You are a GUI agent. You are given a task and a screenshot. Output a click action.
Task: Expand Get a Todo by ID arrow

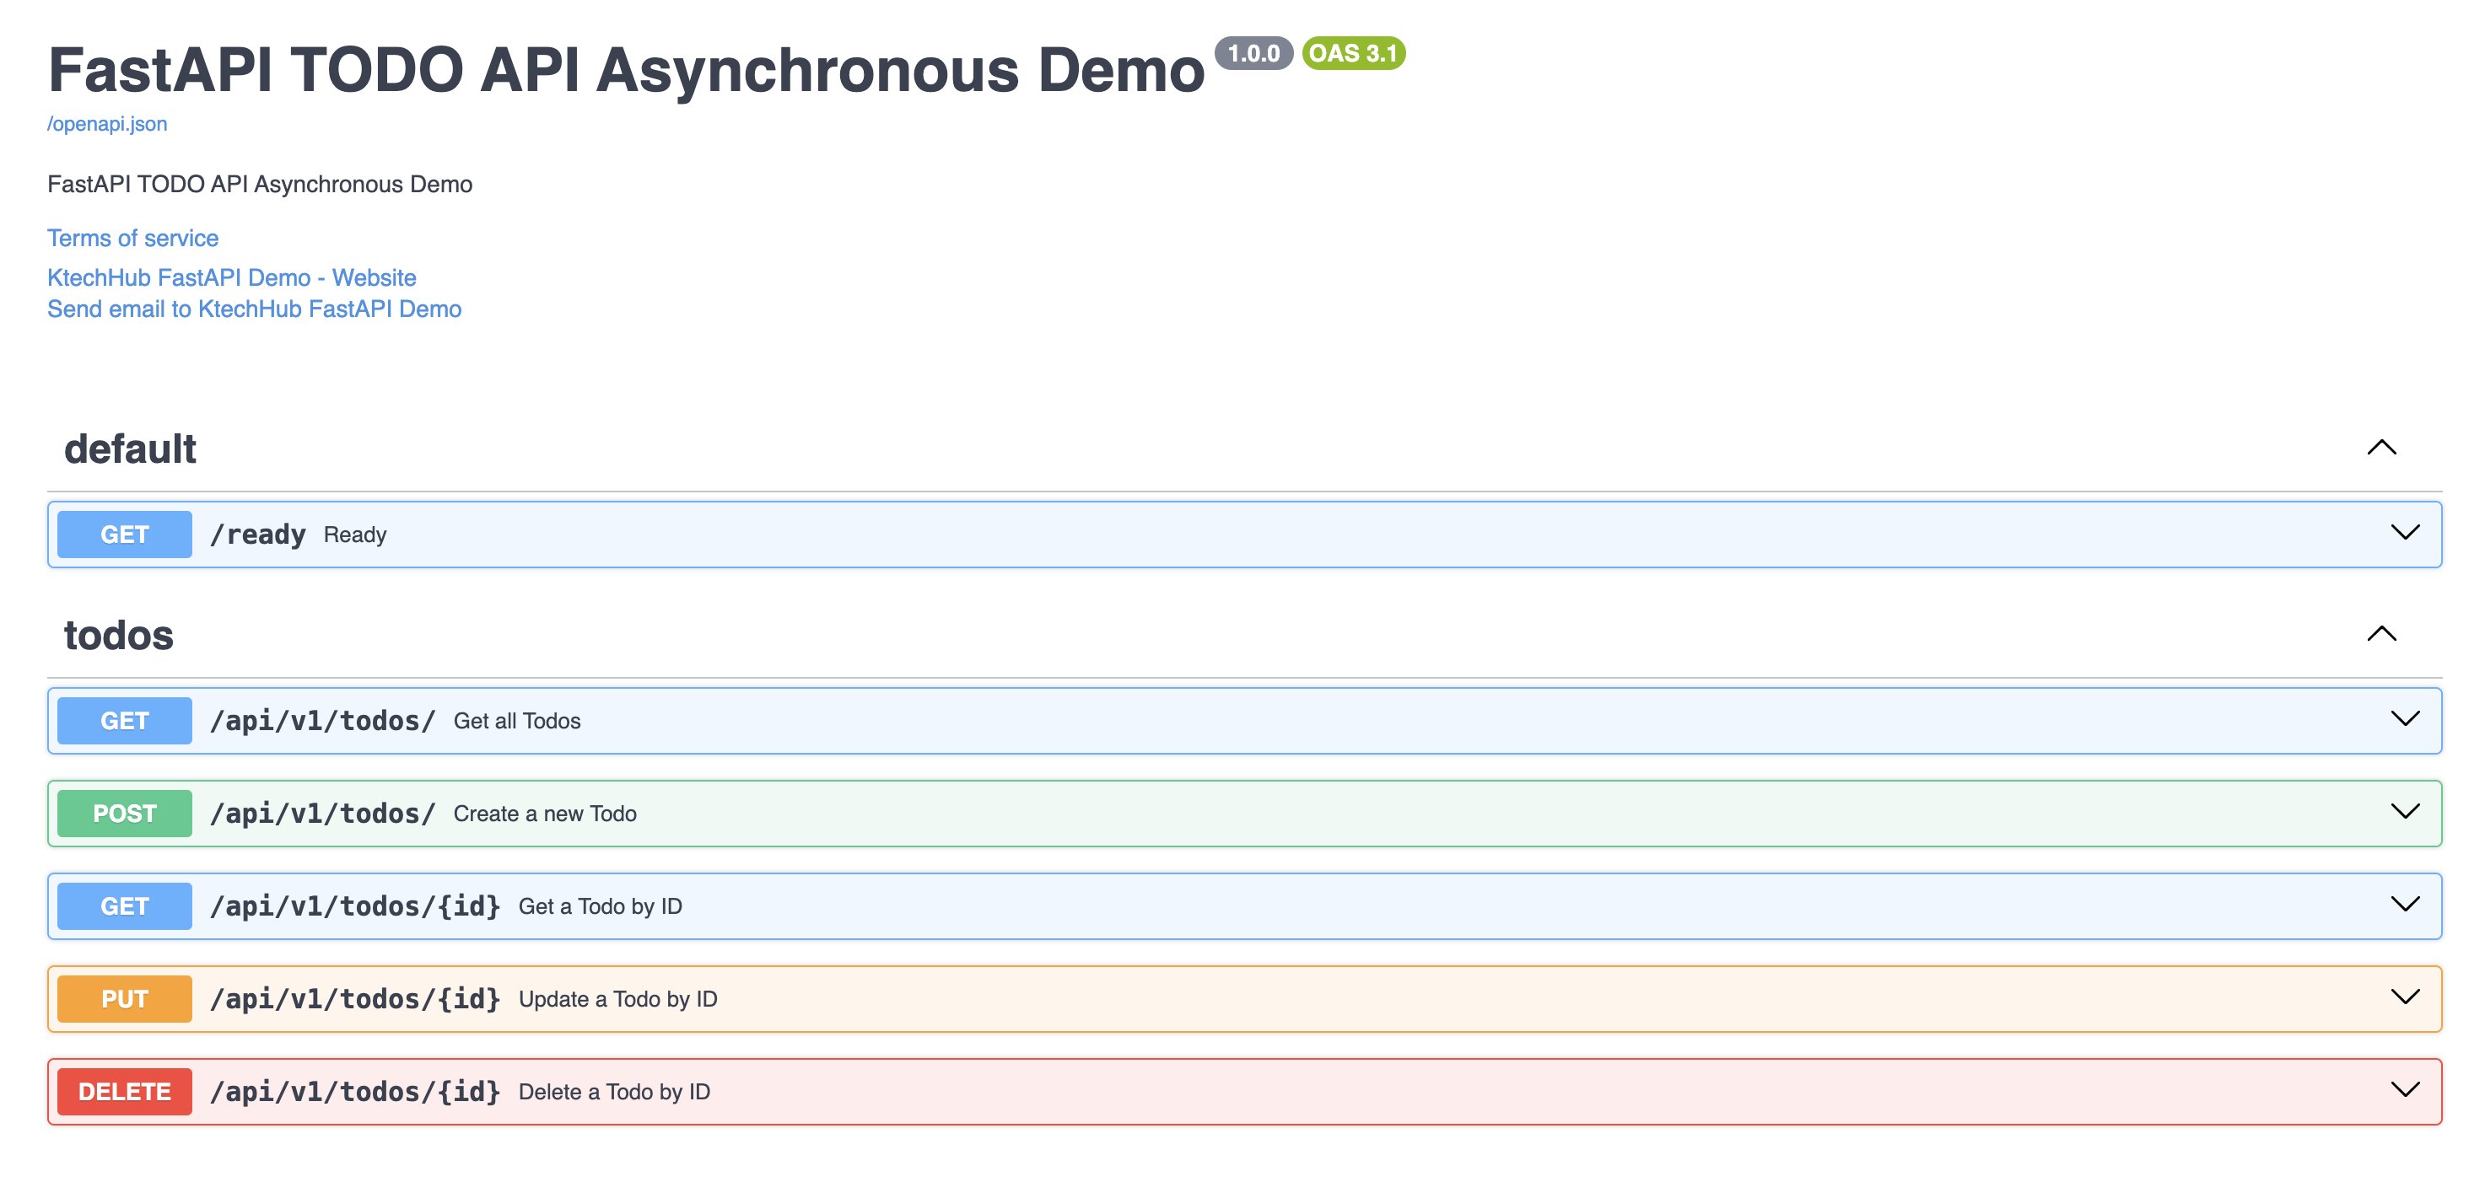click(x=2404, y=905)
